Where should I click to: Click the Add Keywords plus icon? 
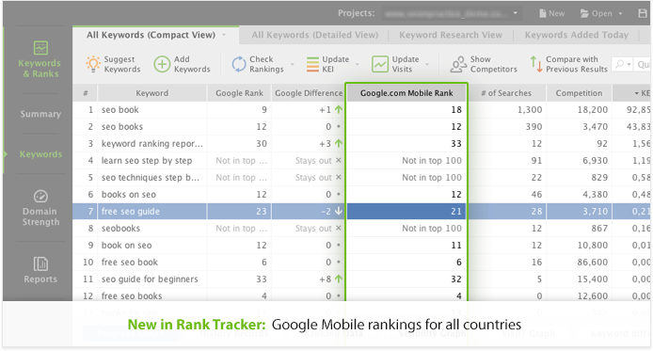coord(162,64)
